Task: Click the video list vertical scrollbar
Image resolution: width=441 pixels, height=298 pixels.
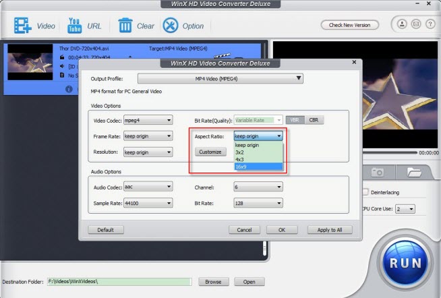Action: 264,248
